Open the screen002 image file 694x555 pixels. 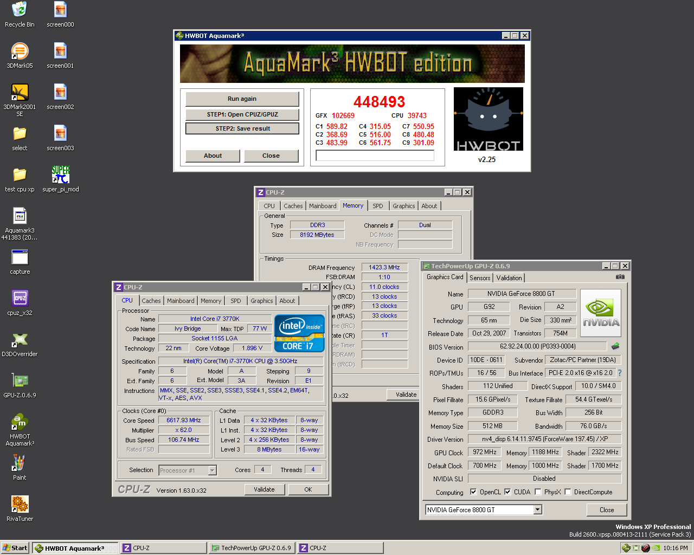pos(60,97)
